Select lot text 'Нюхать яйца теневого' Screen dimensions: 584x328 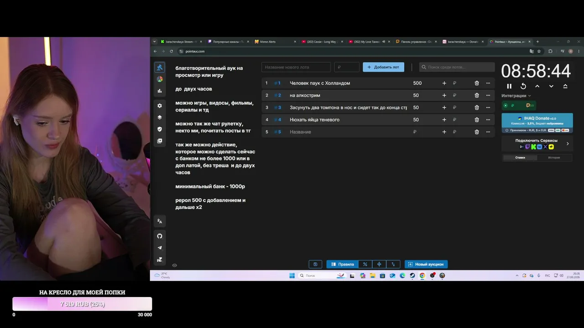[x=314, y=120]
